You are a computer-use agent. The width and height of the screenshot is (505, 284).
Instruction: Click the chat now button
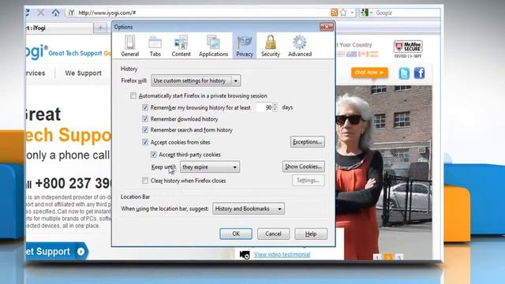(369, 73)
